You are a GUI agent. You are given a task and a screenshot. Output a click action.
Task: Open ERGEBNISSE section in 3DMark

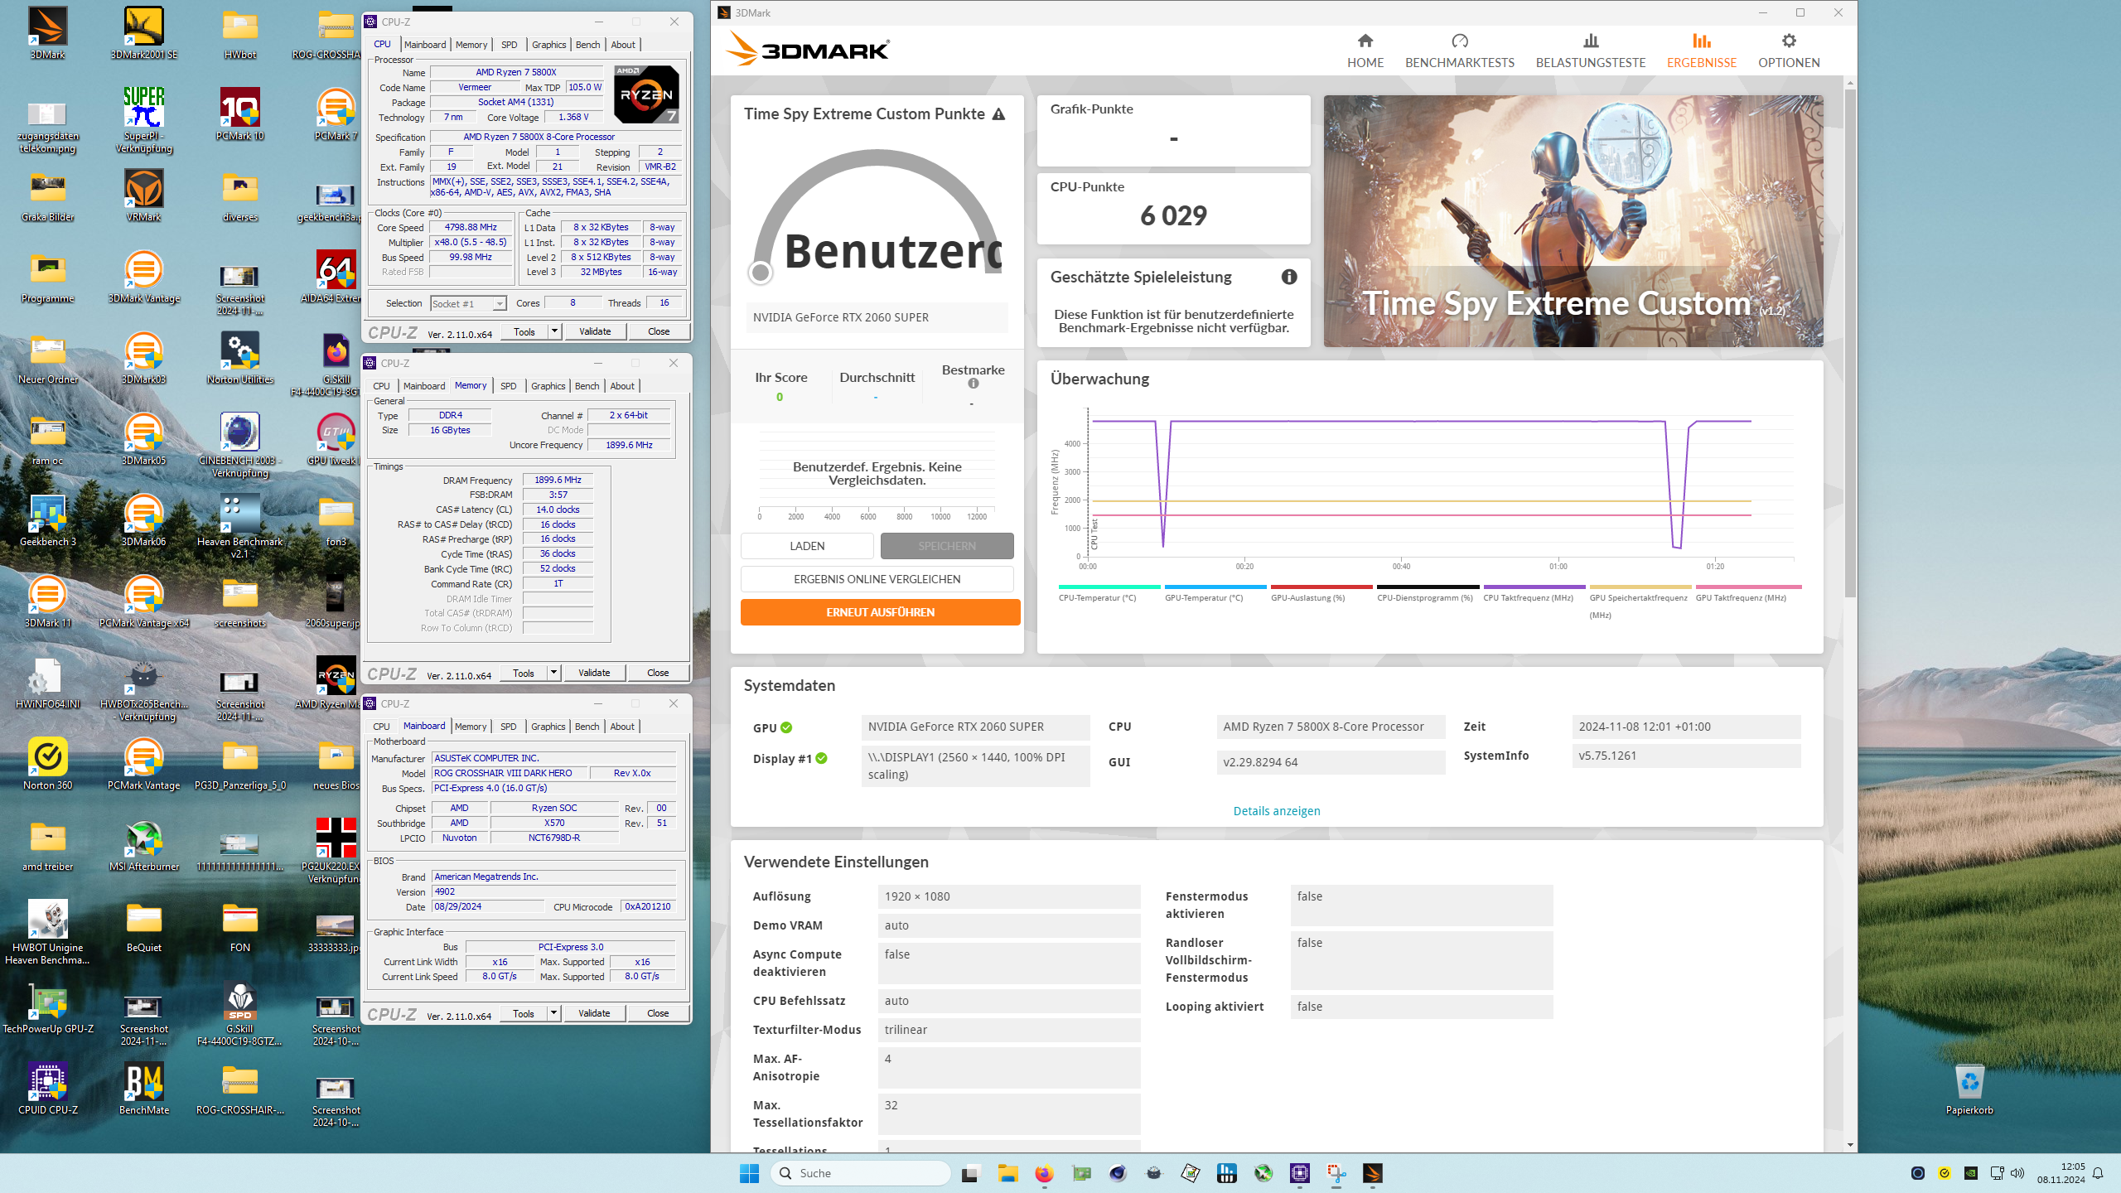tap(1701, 51)
